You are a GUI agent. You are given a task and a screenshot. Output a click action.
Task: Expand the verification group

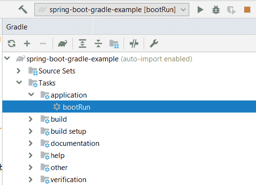click(x=30, y=180)
